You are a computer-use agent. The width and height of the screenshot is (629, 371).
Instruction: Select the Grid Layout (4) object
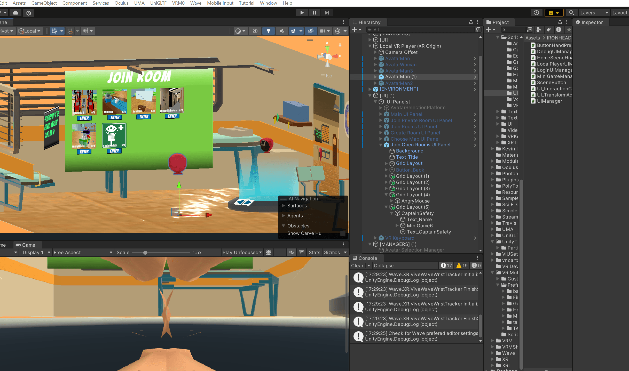(x=413, y=195)
